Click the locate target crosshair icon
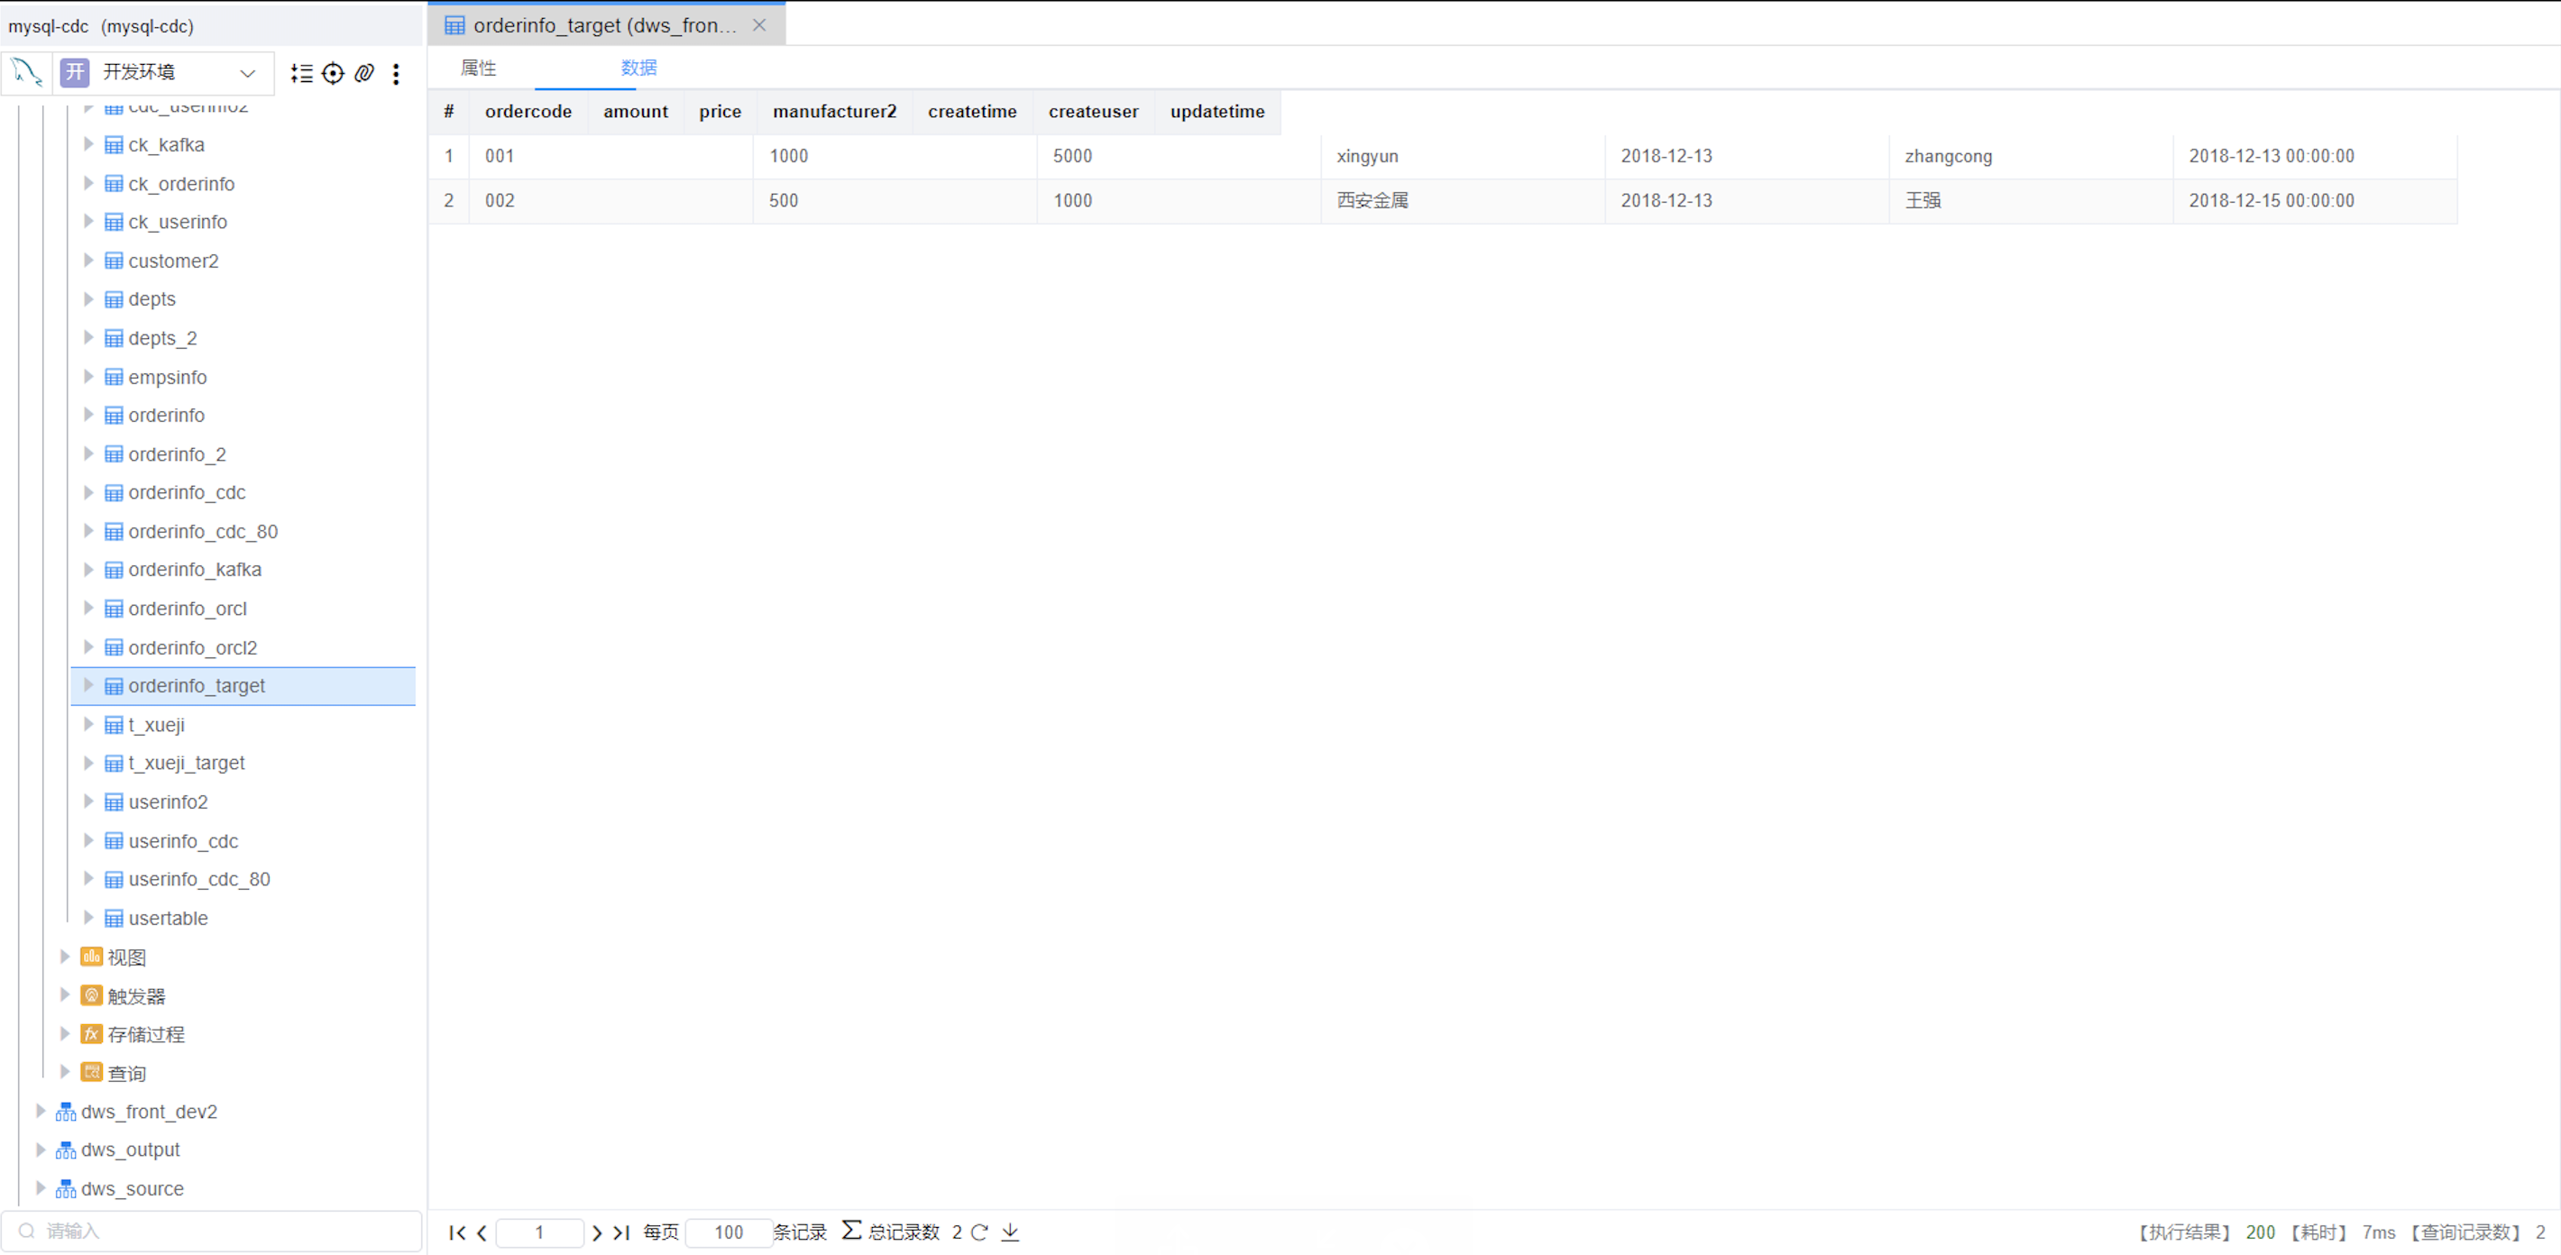 (333, 72)
